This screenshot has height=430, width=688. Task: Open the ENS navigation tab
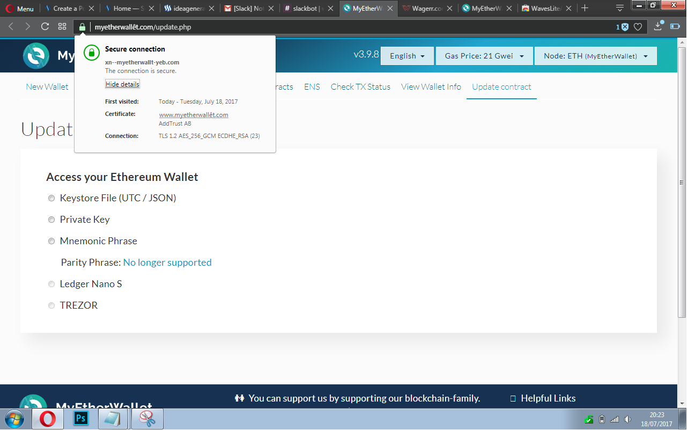coord(312,87)
